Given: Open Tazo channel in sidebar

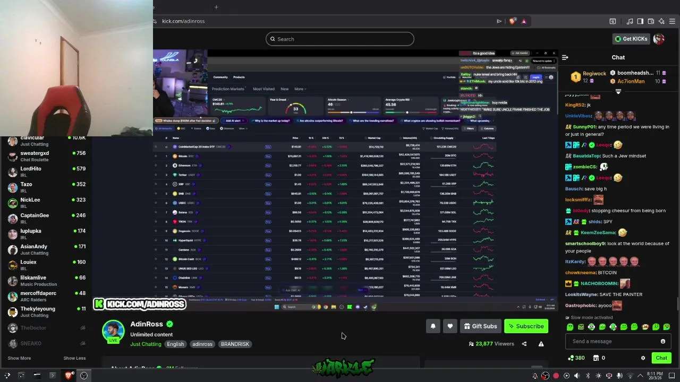Looking at the screenshot, I should click(47, 187).
